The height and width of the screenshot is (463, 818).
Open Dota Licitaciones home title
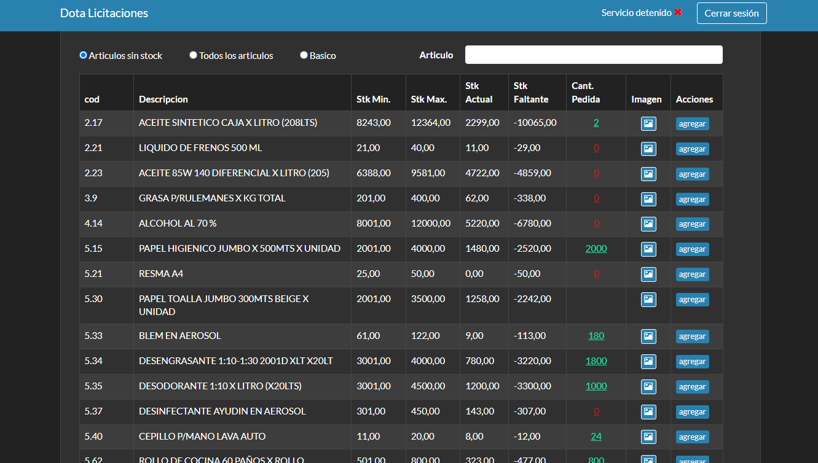104,13
